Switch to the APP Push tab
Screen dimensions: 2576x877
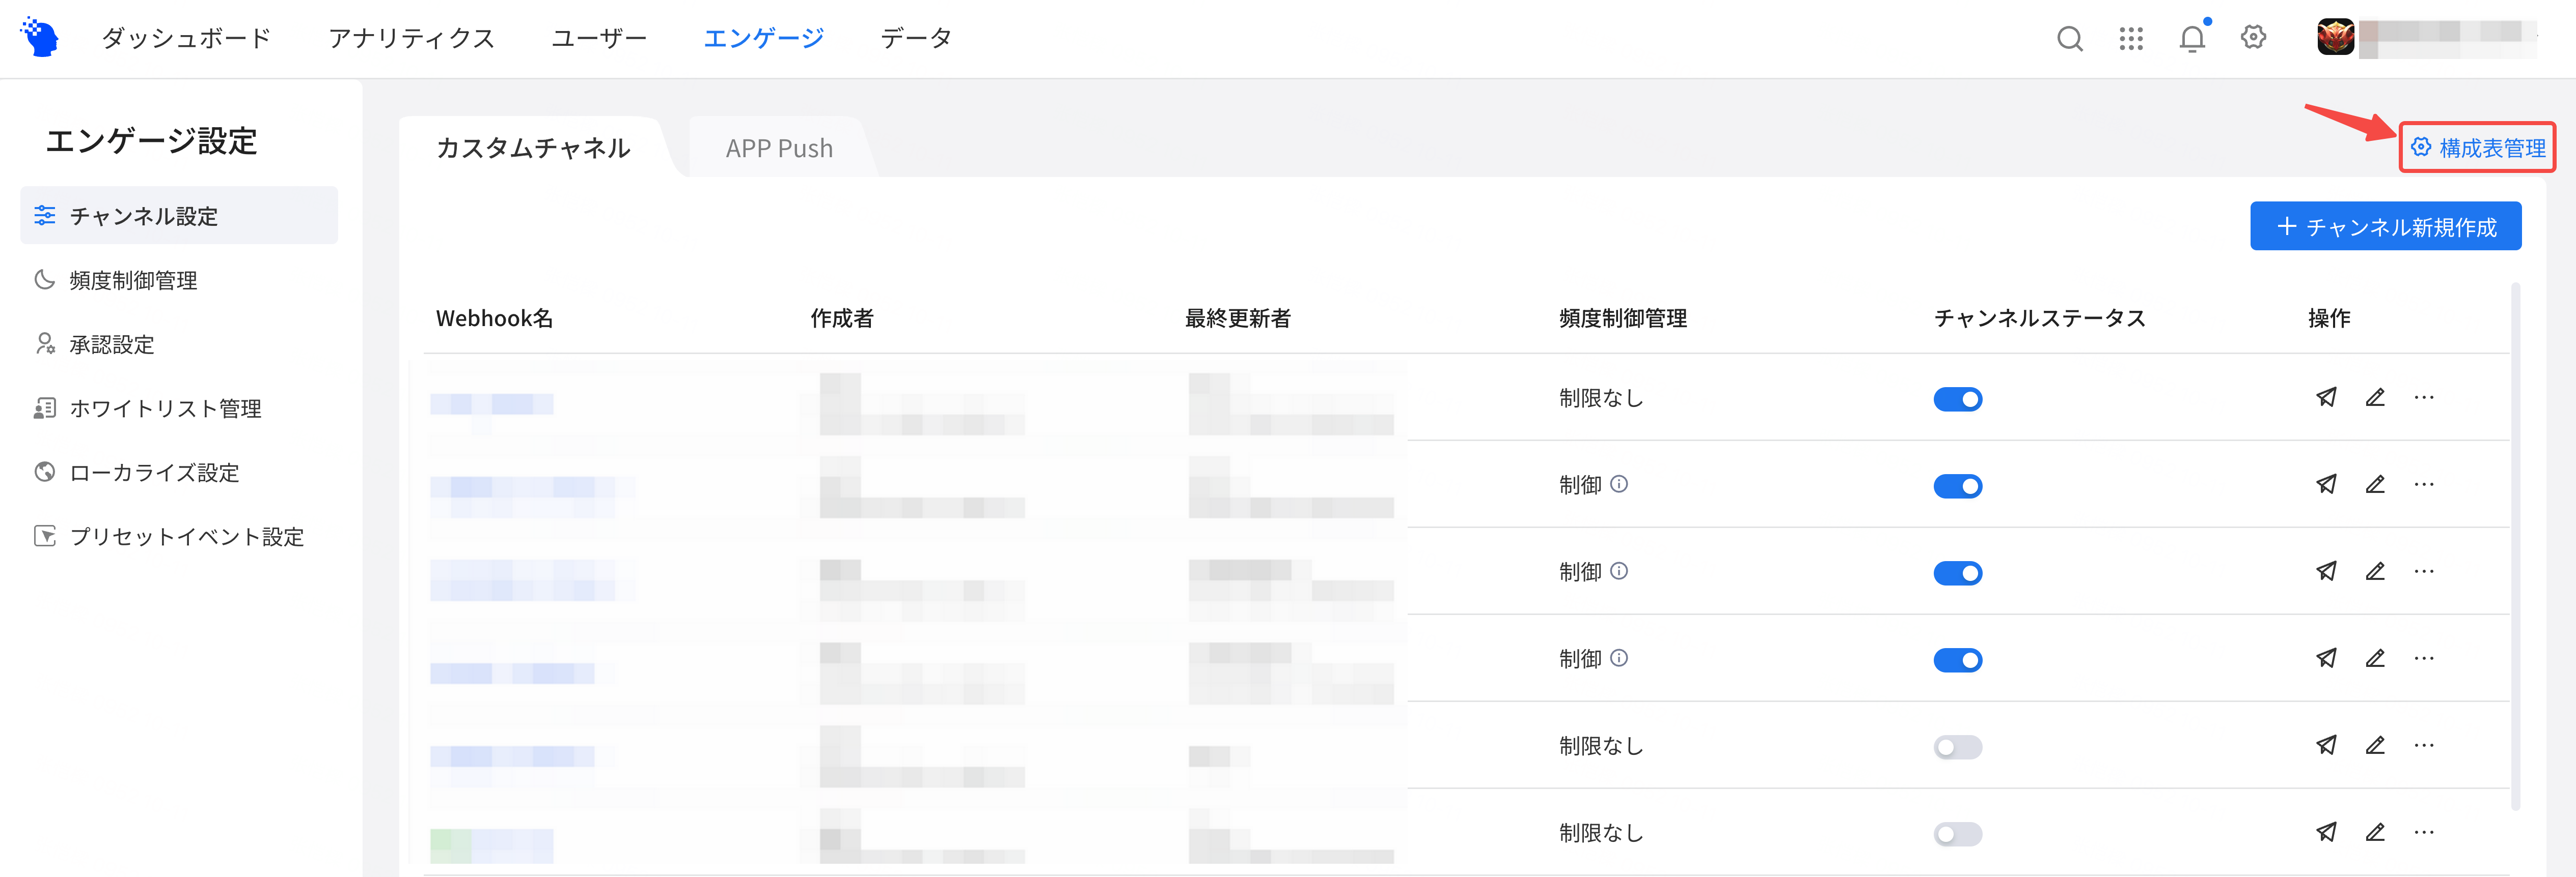[779, 148]
